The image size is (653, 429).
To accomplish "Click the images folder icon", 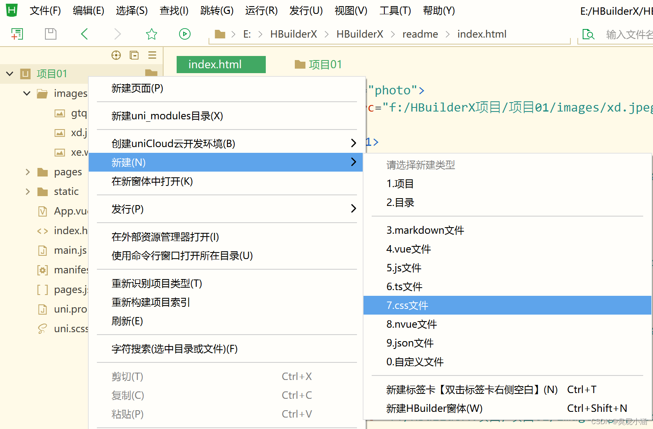I will [x=42, y=94].
